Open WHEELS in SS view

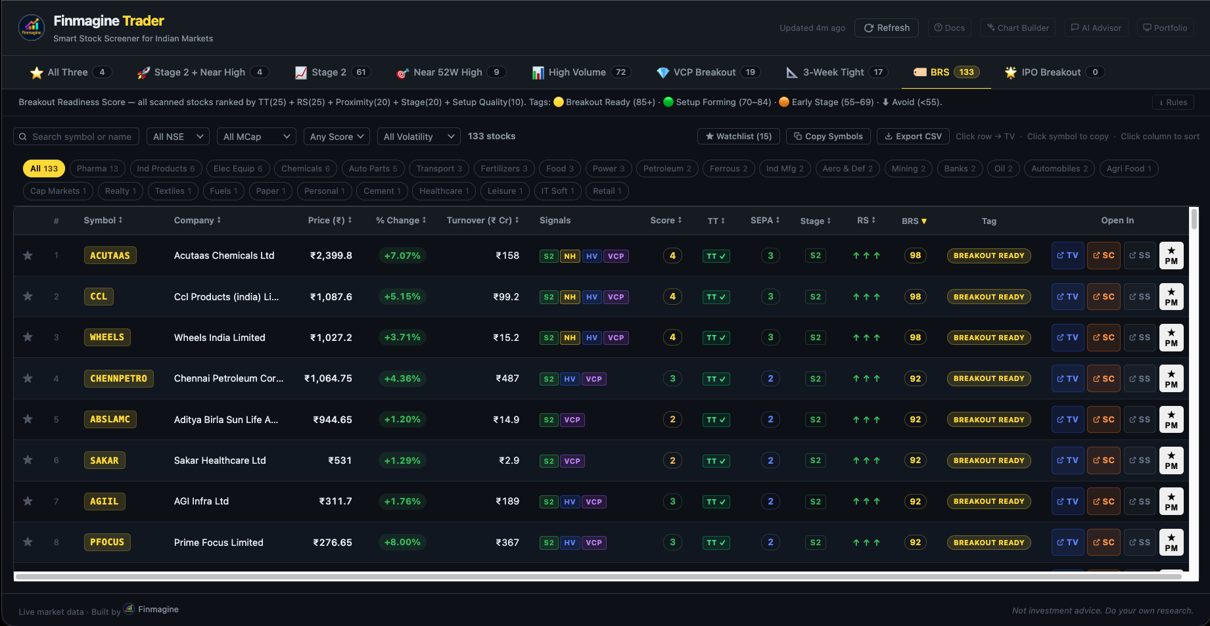[1139, 337]
